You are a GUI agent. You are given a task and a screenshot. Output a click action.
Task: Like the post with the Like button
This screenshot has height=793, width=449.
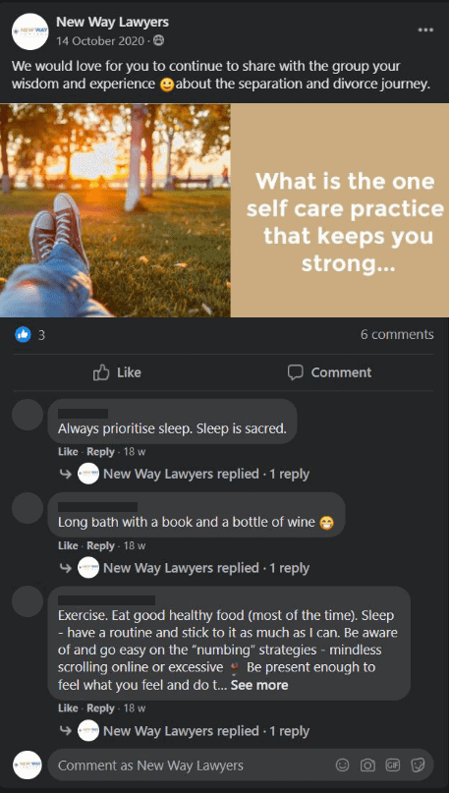click(x=117, y=372)
